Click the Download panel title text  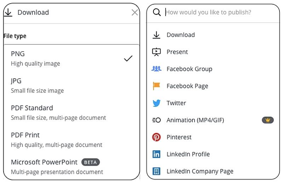pos(33,12)
